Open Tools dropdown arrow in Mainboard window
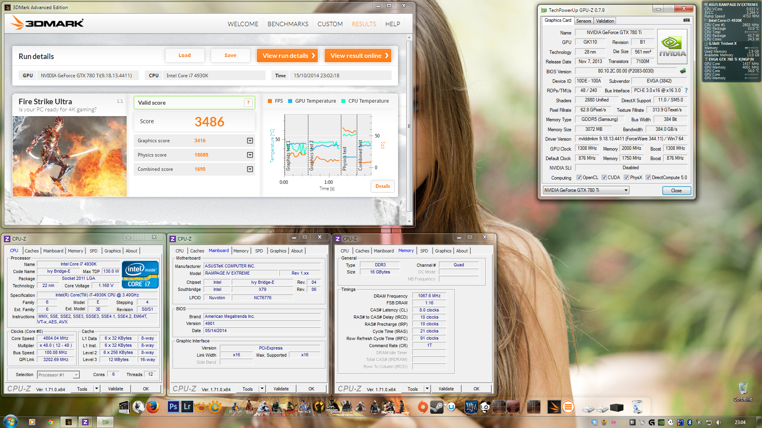Screen dimensions: 762x428 [x=262, y=389]
